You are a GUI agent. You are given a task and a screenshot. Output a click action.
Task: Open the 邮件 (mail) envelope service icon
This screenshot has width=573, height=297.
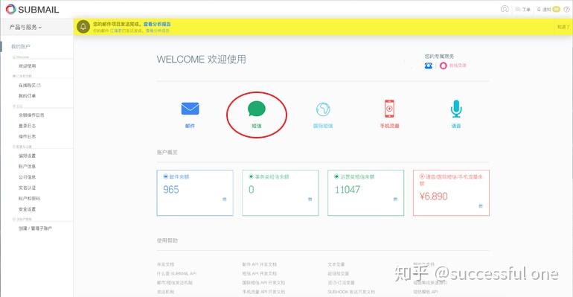point(190,109)
